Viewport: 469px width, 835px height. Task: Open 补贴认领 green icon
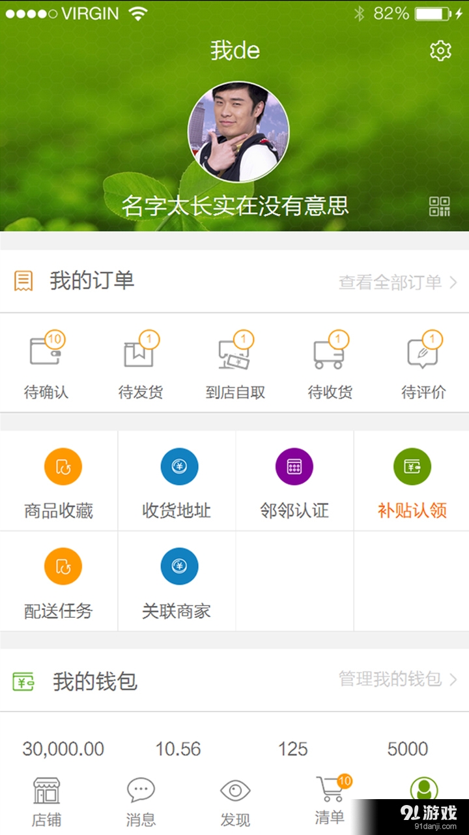pyautogui.click(x=412, y=466)
